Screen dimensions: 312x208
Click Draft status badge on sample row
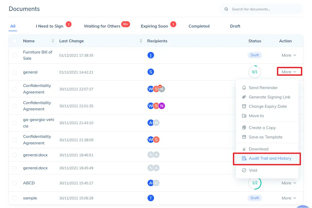255,198
